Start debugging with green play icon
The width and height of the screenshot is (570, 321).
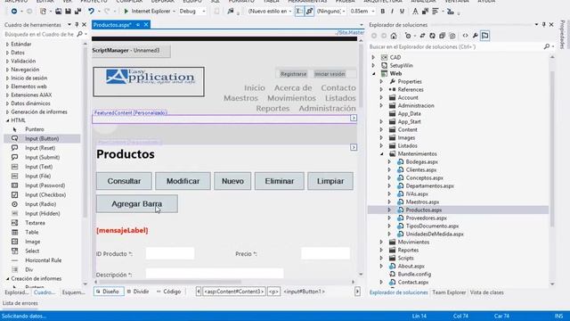(126, 12)
